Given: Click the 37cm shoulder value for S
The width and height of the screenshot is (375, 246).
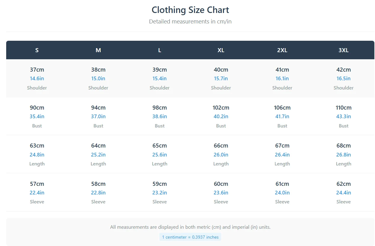Looking at the screenshot, I should 37,70.
